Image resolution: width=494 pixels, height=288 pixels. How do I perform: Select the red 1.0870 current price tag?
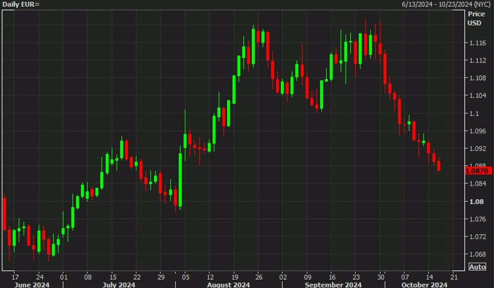(477, 171)
